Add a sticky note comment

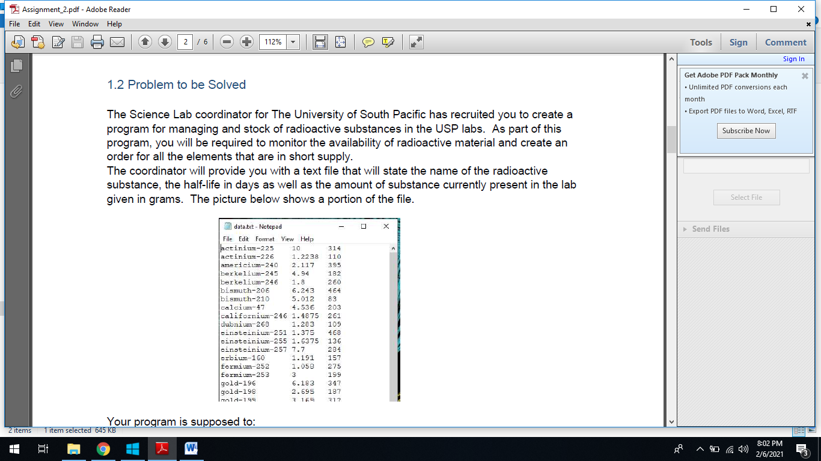(369, 41)
